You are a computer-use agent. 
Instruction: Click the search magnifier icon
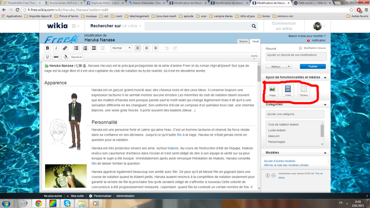254,26
